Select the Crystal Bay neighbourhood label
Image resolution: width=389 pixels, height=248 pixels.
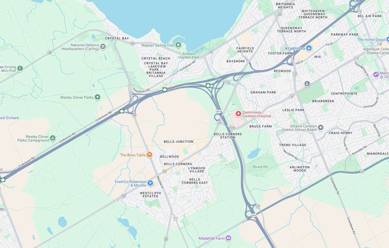pyautogui.click(x=117, y=38)
